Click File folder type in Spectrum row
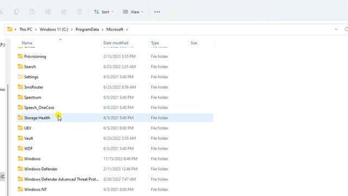Image resolution: width=348 pixels, height=196 pixels. click(x=159, y=97)
